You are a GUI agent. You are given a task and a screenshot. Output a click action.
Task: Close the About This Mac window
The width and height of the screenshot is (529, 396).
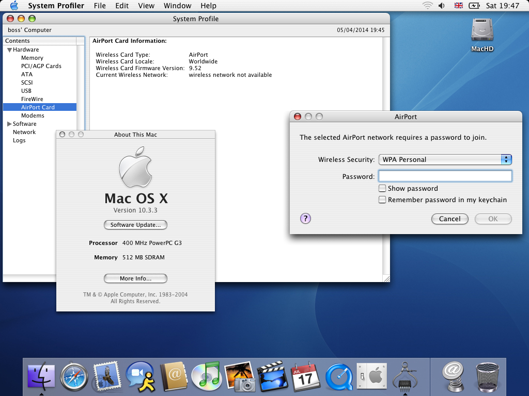point(62,135)
